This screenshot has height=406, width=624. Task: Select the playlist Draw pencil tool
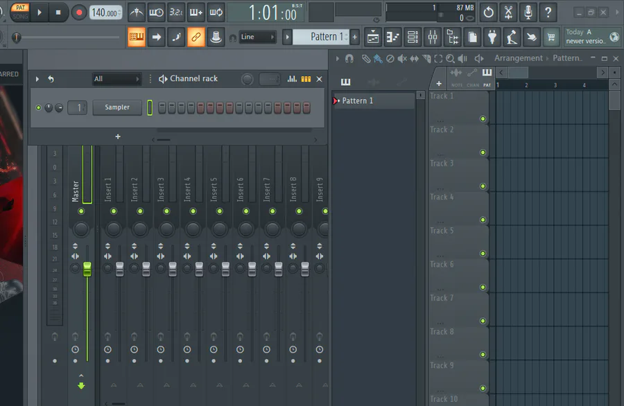point(365,59)
